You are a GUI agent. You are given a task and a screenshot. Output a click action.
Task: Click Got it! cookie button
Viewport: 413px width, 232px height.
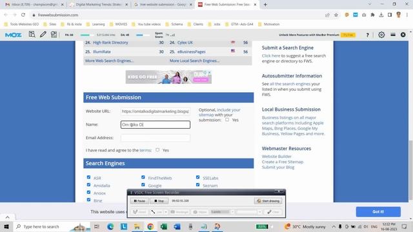pos(378,212)
